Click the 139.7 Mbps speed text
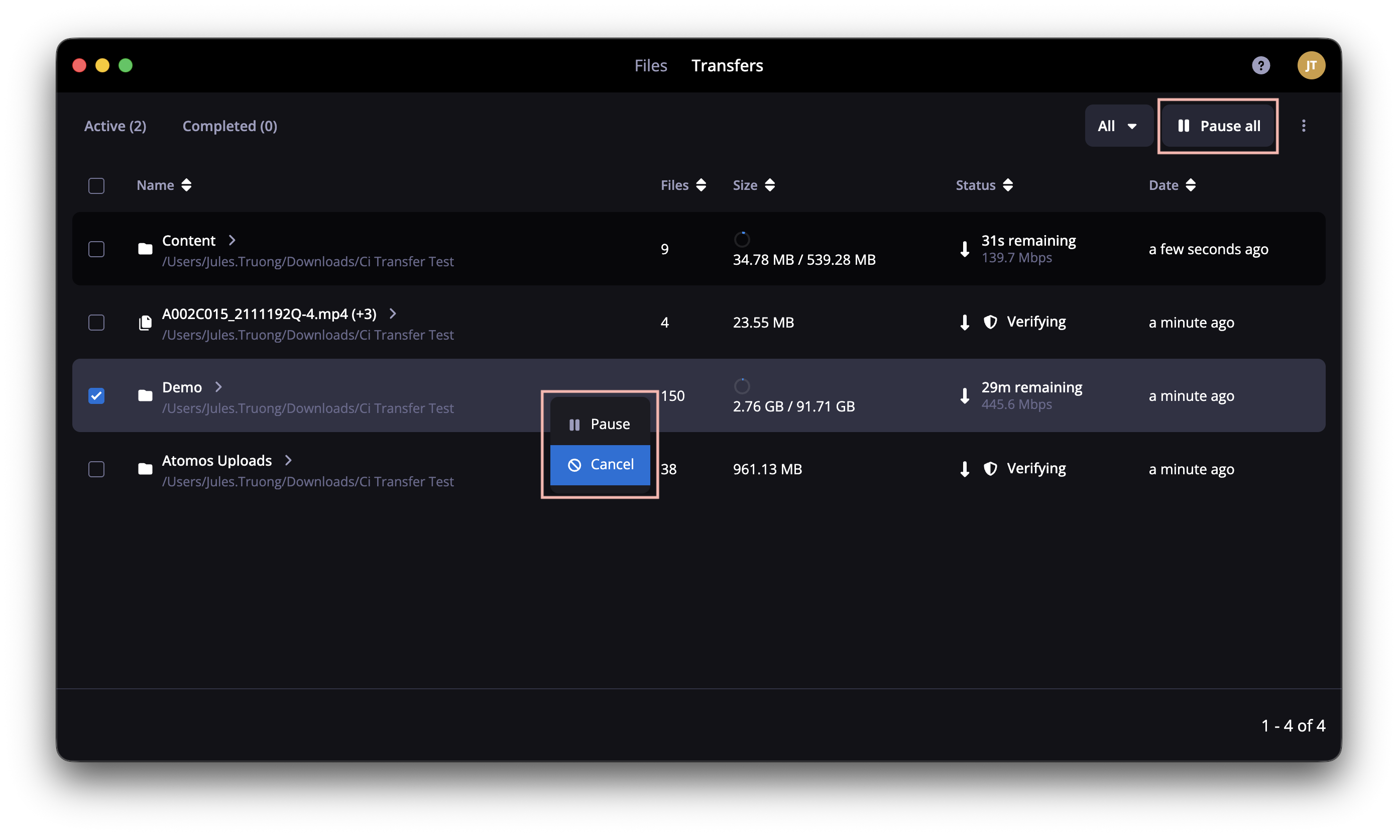The width and height of the screenshot is (1398, 836). pyautogui.click(x=1016, y=257)
